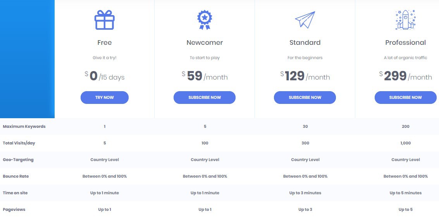439x219 pixels.
Task: Select the Geo-Targeting row label
Action: coord(18,160)
